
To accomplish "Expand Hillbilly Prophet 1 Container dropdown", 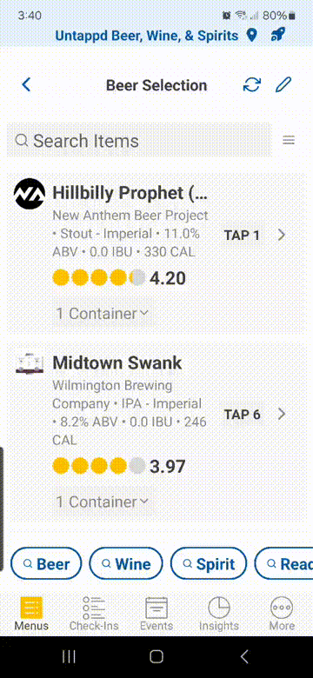I will [x=102, y=314].
